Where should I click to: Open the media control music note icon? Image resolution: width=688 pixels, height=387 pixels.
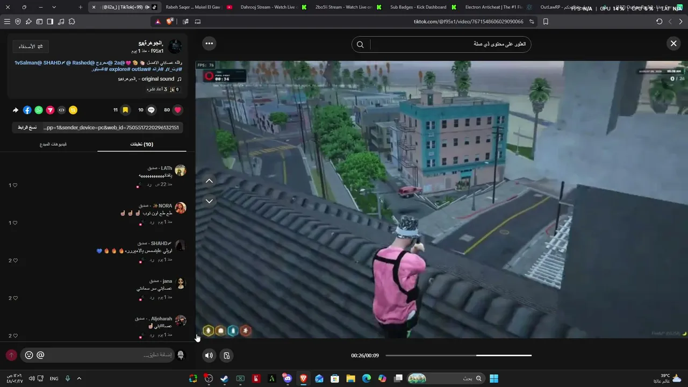click(61, 21)
